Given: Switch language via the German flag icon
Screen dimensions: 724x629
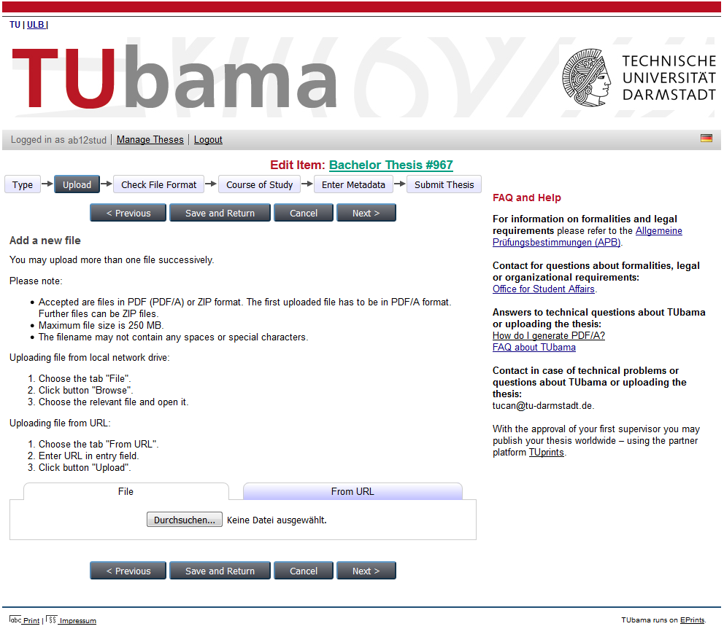Looking at the screenshot, I should tap(706, 138).
